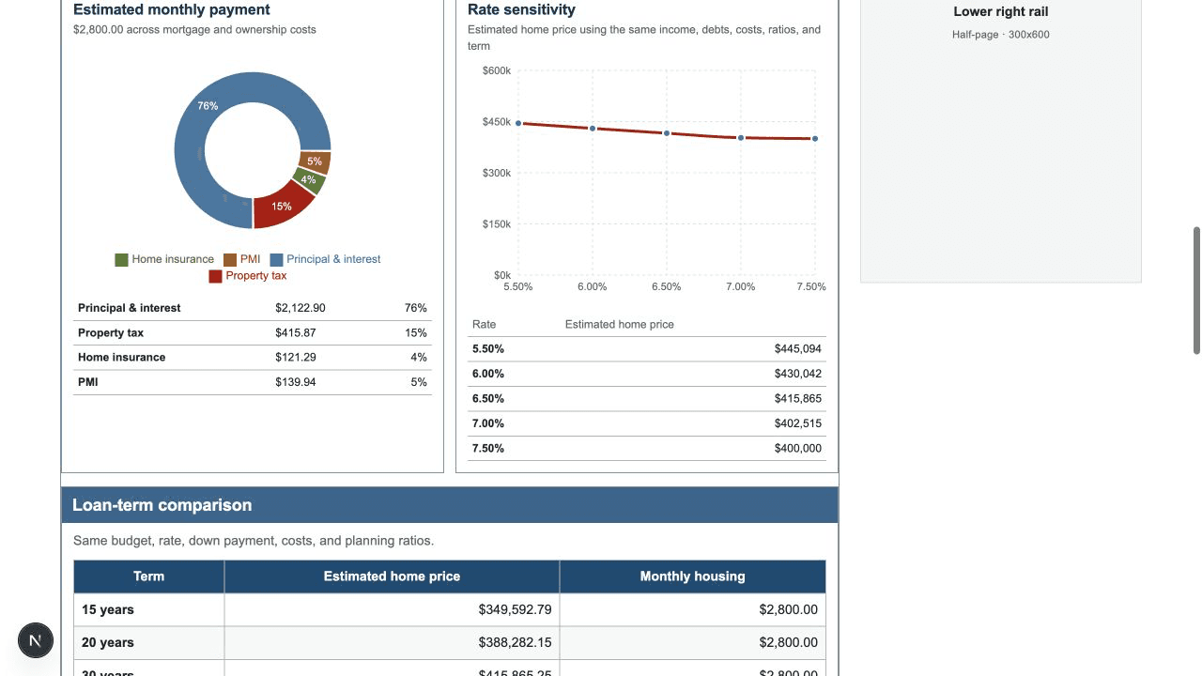Viewport: 1202px width, 676px height.
Task: Click the Property tax table row label
Action: coord(111,333)
